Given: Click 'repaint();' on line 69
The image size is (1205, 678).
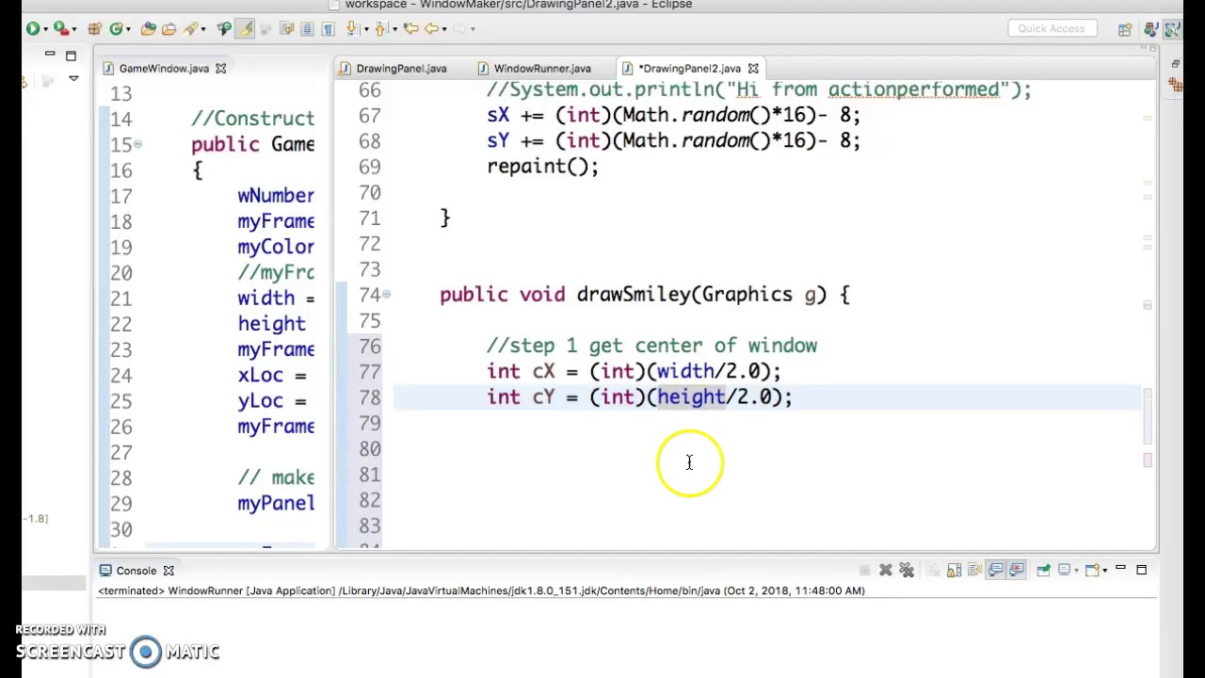Looking at the screenshot, I should pos(543,166).
